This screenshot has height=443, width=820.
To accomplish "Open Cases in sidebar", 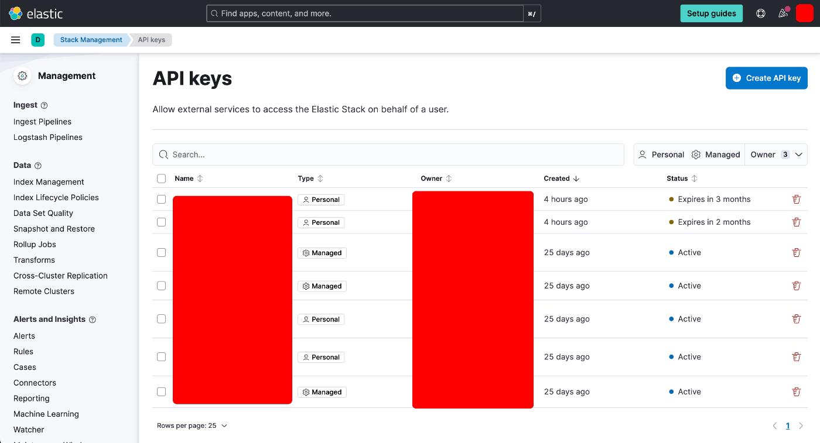I will (25, 368).
